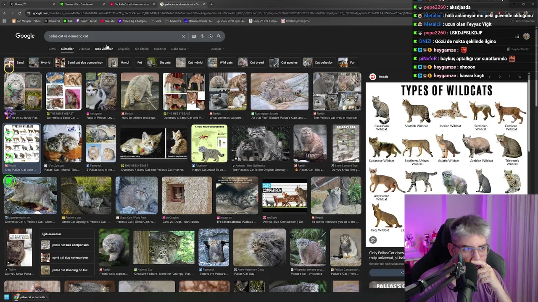Go back with the browser back arrow
Image resolution: width=538 pixels, height=302 pixels.
tap(5, 13)
